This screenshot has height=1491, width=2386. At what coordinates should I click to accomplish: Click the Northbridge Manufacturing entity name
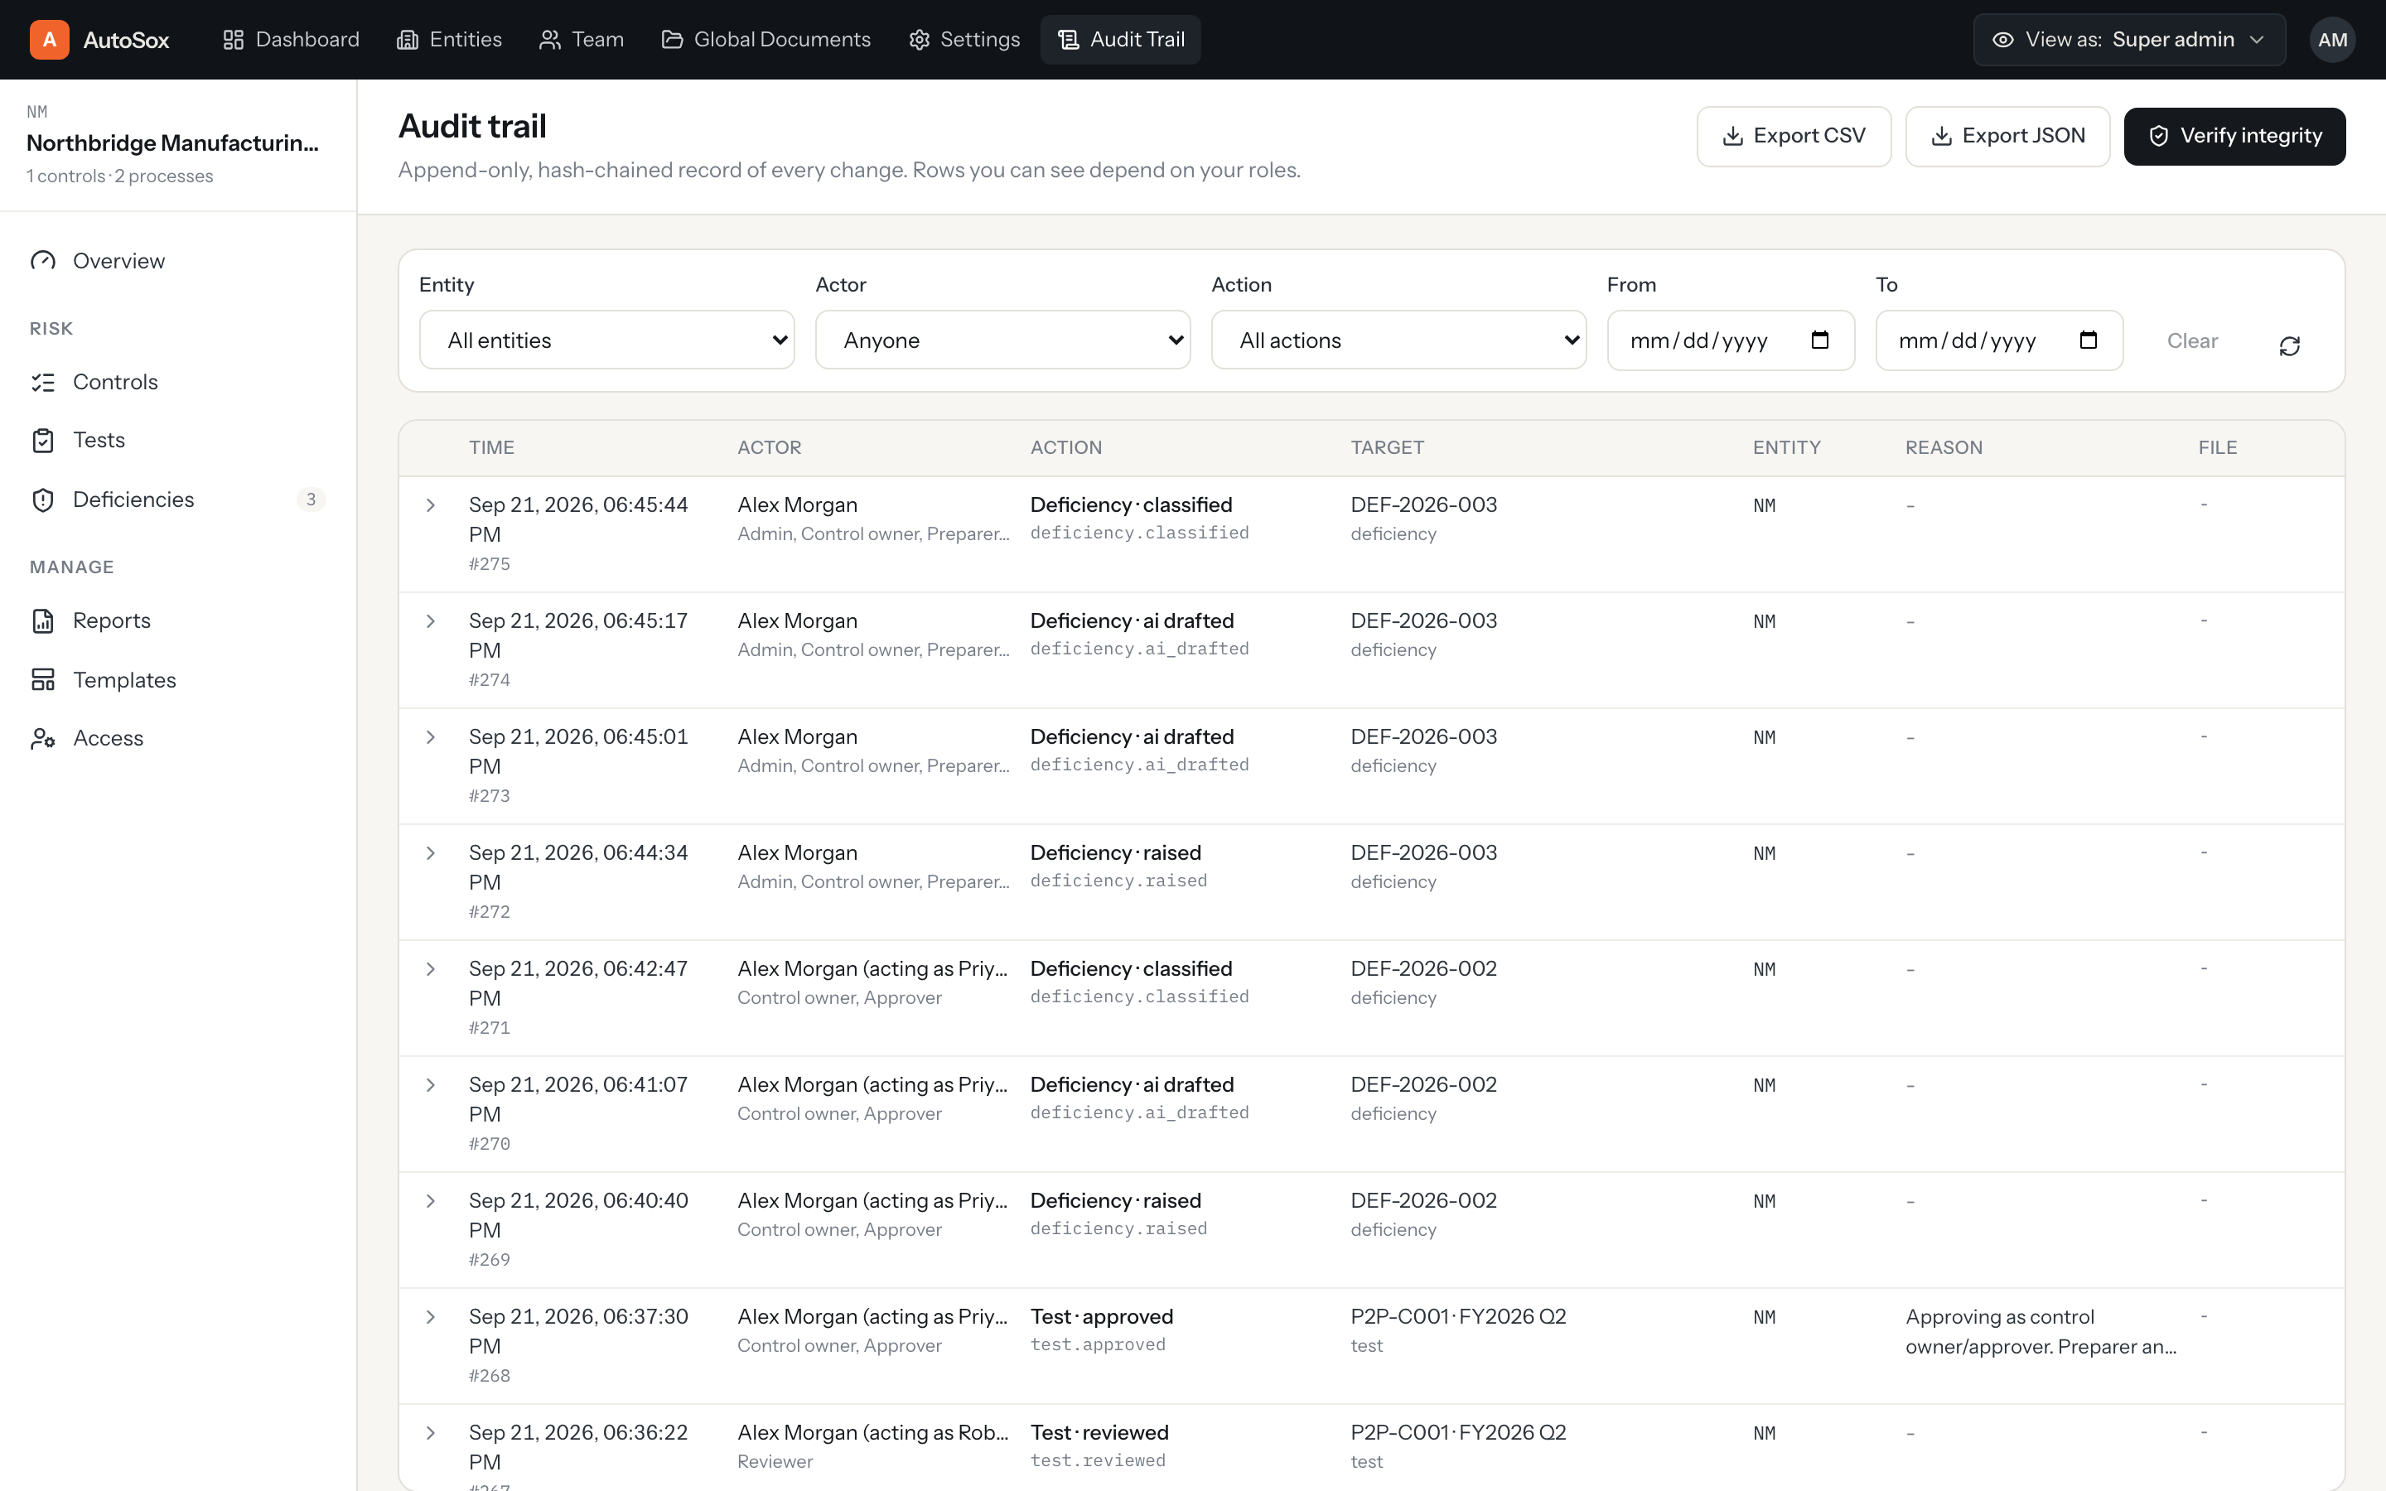pyautogui.click(x=172, y=143)
